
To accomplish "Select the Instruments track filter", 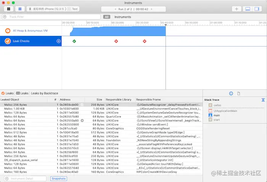I will click(x=122, y=17).
